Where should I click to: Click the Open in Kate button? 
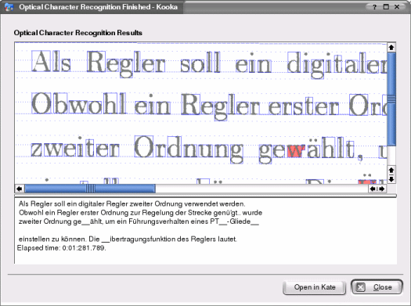tap(314, 287)
